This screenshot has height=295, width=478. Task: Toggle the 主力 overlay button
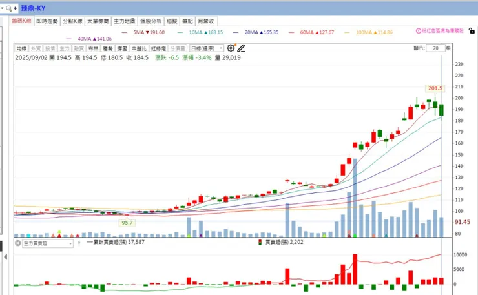65,48
